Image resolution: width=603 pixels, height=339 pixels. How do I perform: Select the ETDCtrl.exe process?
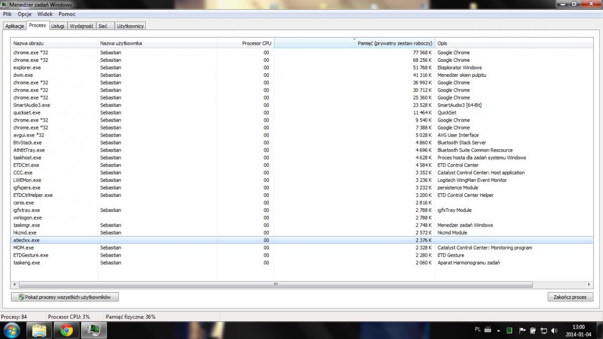(301, 165)
